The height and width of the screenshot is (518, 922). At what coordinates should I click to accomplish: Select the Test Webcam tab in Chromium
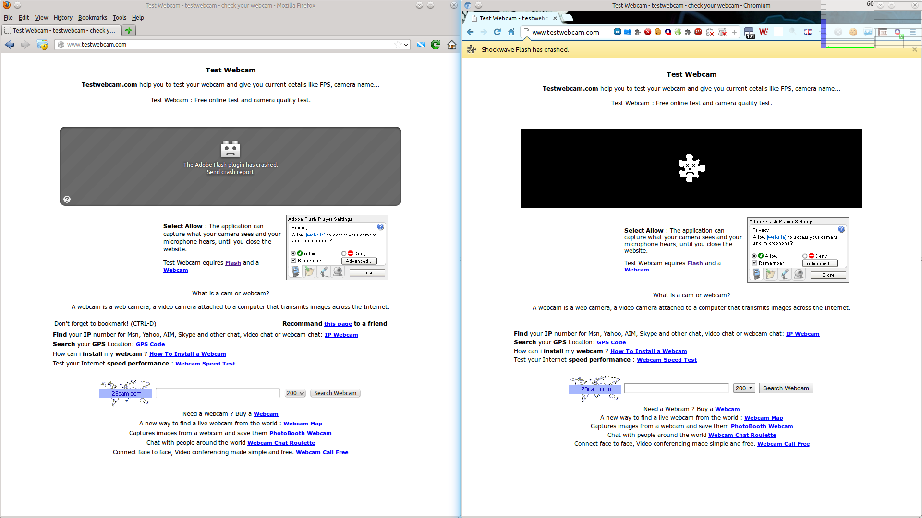pos(513,18)
